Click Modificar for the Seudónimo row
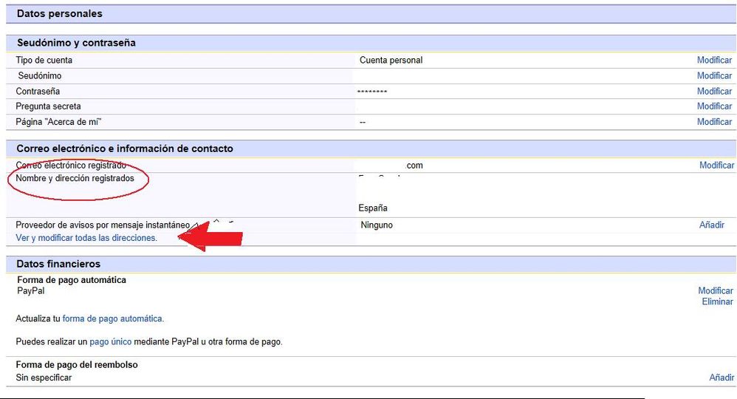Viewport: 737px width, 399px height. (x=714, y=76)
